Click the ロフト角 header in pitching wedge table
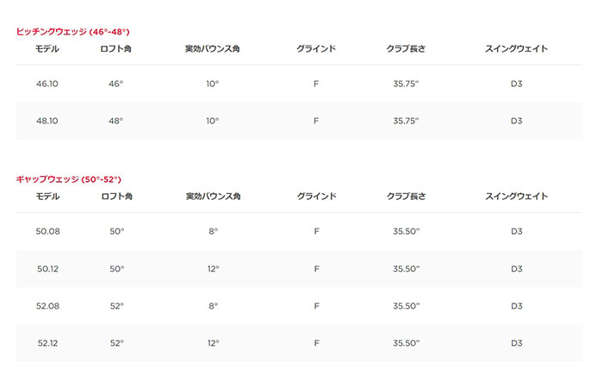 [115, 48]
